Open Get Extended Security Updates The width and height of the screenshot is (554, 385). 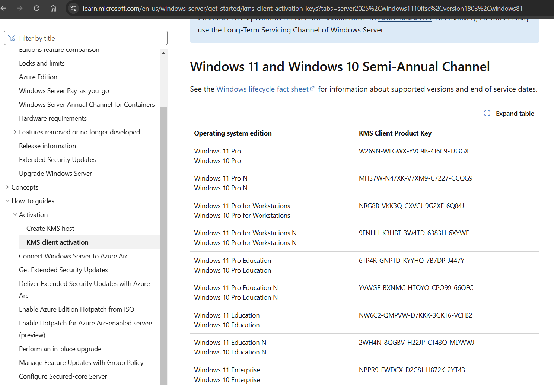[x=63, y=270]
